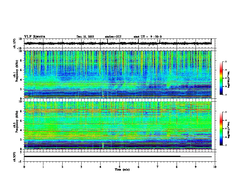The height and width of the screenshot is (187, 242).
Task: Click the time axis end label "10"
Action: [215, 167]
